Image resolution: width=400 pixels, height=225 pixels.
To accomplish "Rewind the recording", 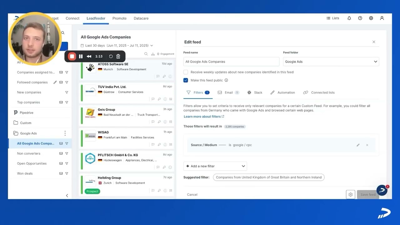I will [89, 56].
